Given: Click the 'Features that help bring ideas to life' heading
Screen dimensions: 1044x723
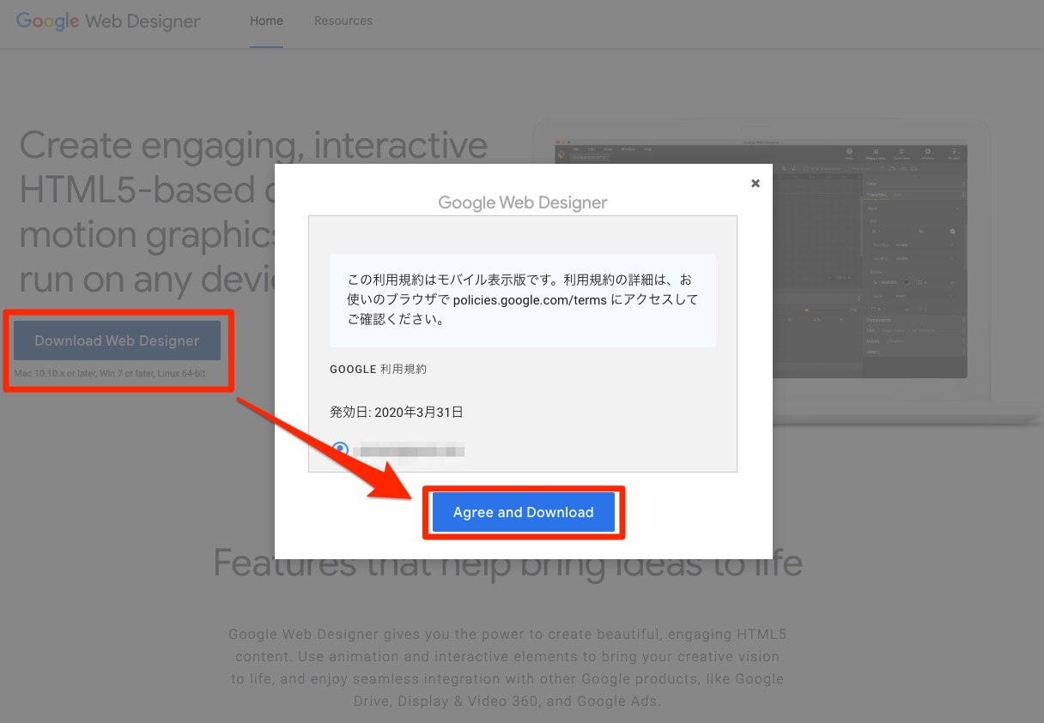Looking at the screenshot, I should point(507,563).
